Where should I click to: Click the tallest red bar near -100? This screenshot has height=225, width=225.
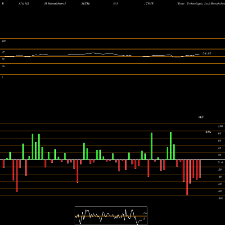pyautogui.click(x=187, y=177)
